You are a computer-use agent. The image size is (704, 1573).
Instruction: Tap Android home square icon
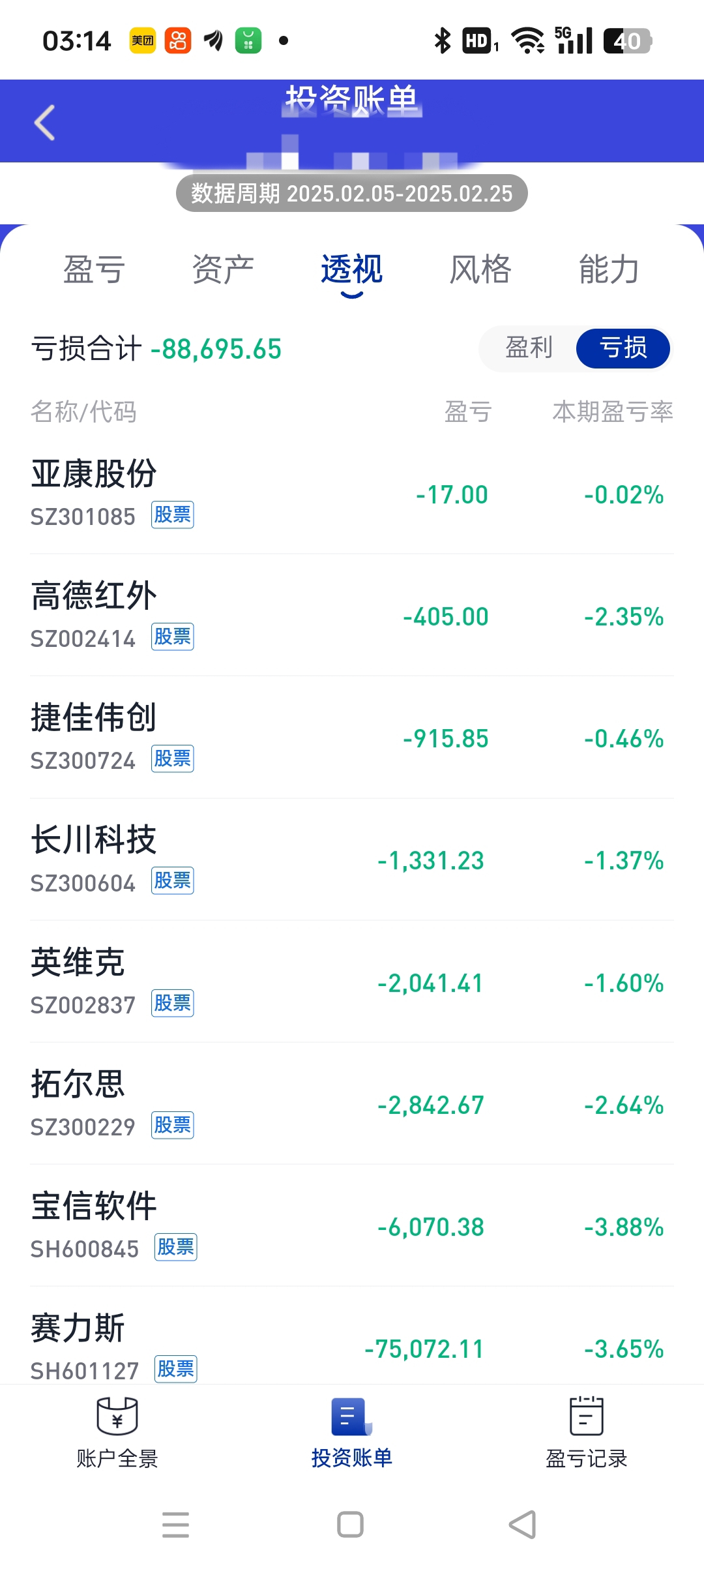tap(351, 1525)
